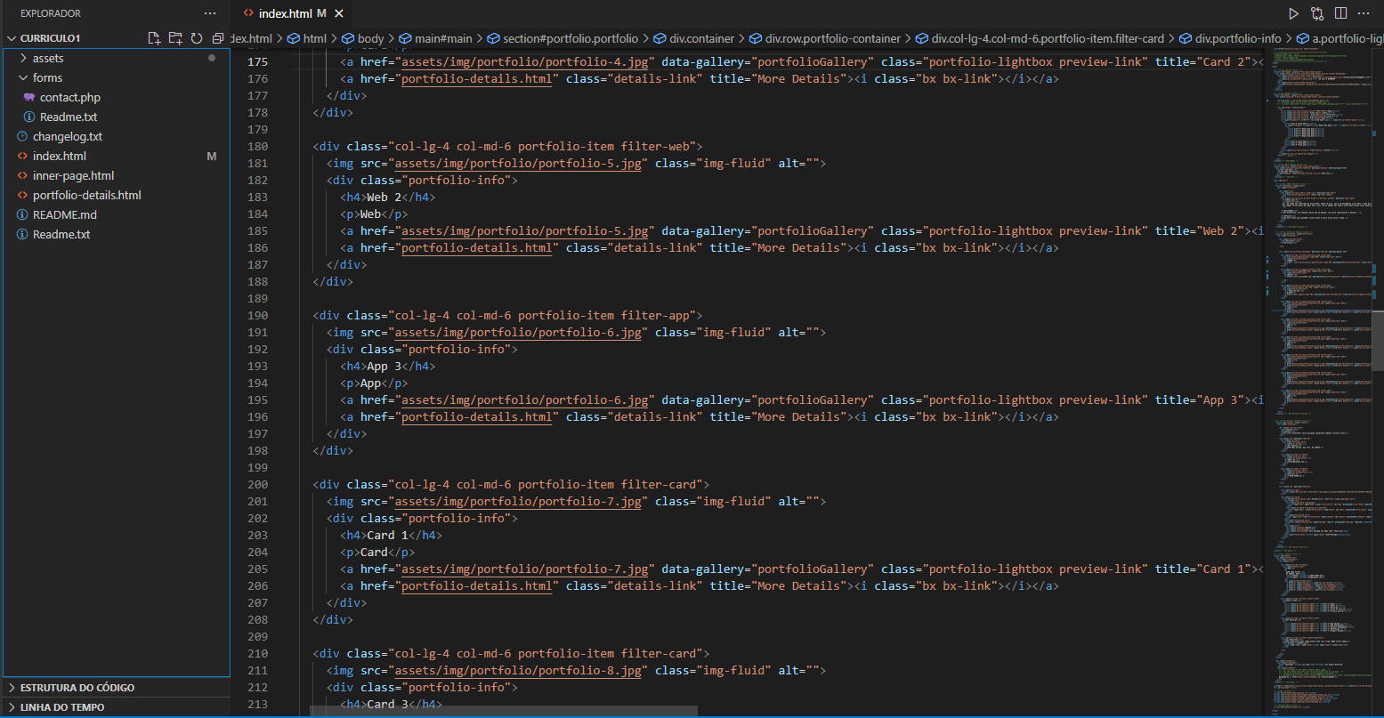Viewport: 1384px width, 718px height.
Task: Collapse the CURRICULO1 root folder
Action: pyautogui.click(x=50, y=38)
